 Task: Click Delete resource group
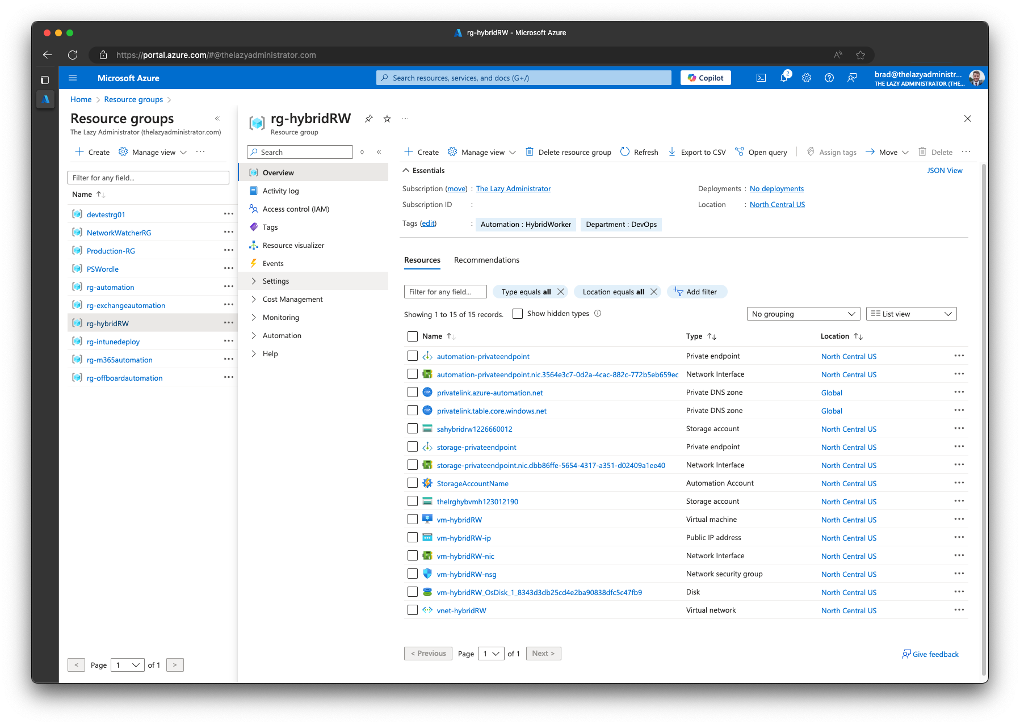[568, 152]
